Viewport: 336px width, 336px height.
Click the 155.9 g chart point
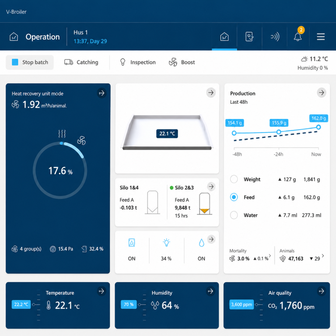(x=279, y=132)
